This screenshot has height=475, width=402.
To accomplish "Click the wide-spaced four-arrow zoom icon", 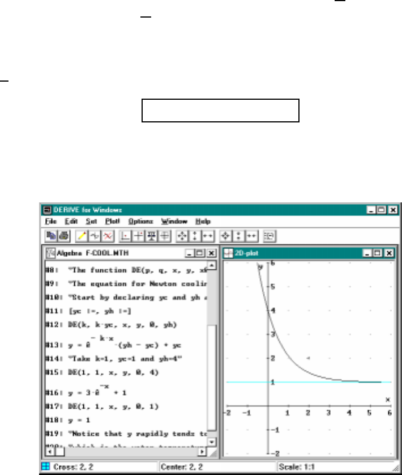I will pyautogui.click(x=182, y=236).
